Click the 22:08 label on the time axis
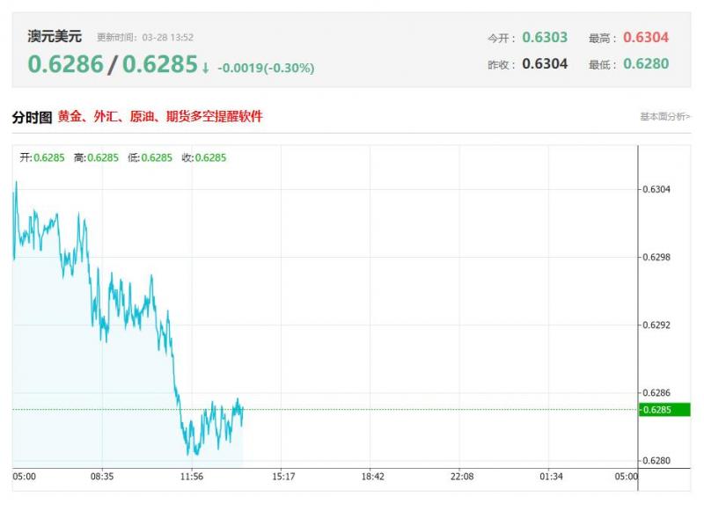704x511 pixels. tap(462, 477)
